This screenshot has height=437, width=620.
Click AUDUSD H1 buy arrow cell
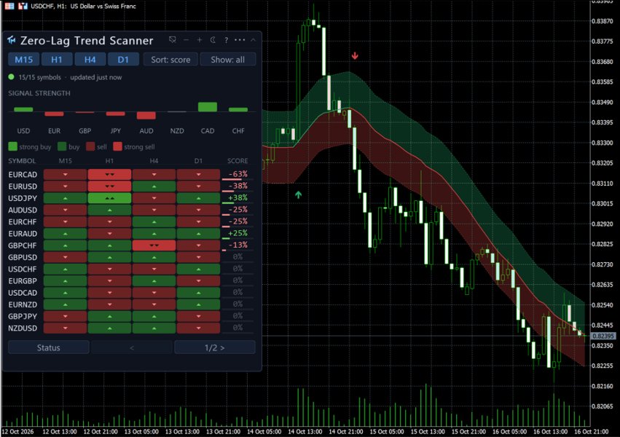(x=109, y=210)
